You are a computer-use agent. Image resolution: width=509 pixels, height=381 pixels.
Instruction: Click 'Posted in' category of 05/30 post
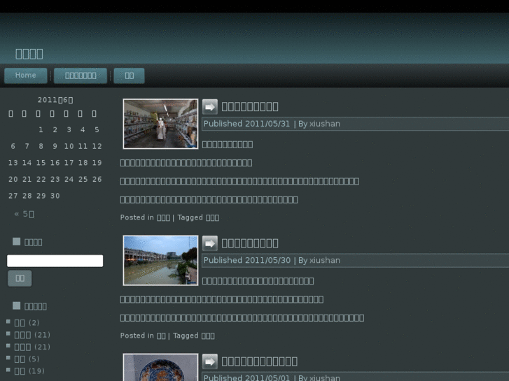pos(161,336)
